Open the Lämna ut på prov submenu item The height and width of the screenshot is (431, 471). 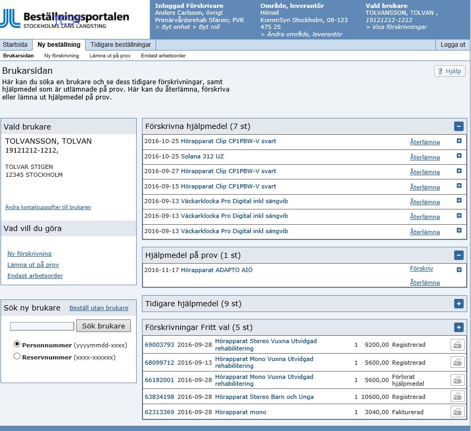[x=110, y=56]
